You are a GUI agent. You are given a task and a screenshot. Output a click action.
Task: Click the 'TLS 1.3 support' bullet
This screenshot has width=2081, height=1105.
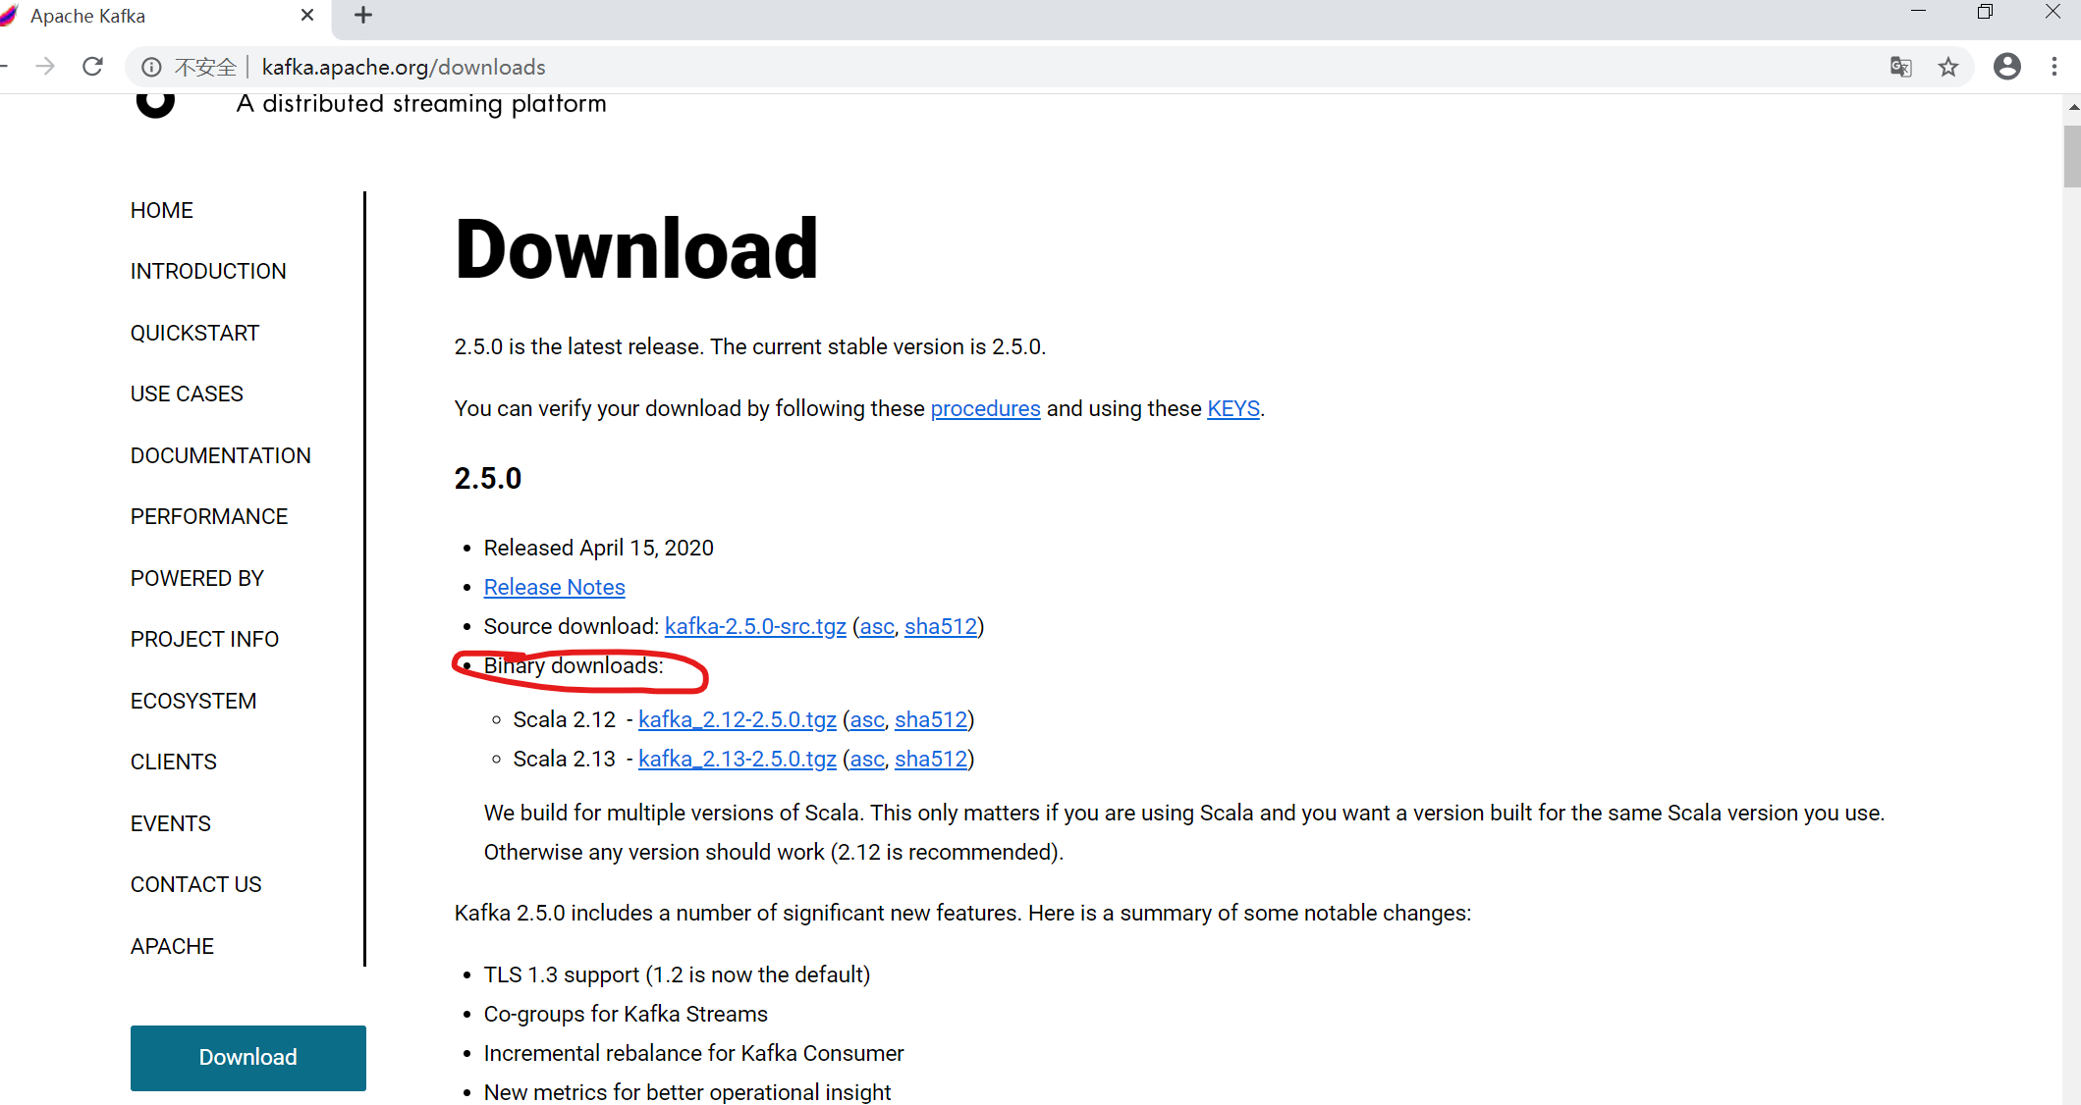[678, 974]
